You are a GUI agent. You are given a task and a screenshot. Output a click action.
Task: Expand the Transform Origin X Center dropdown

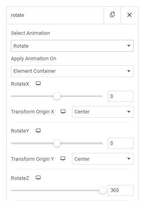103,112
